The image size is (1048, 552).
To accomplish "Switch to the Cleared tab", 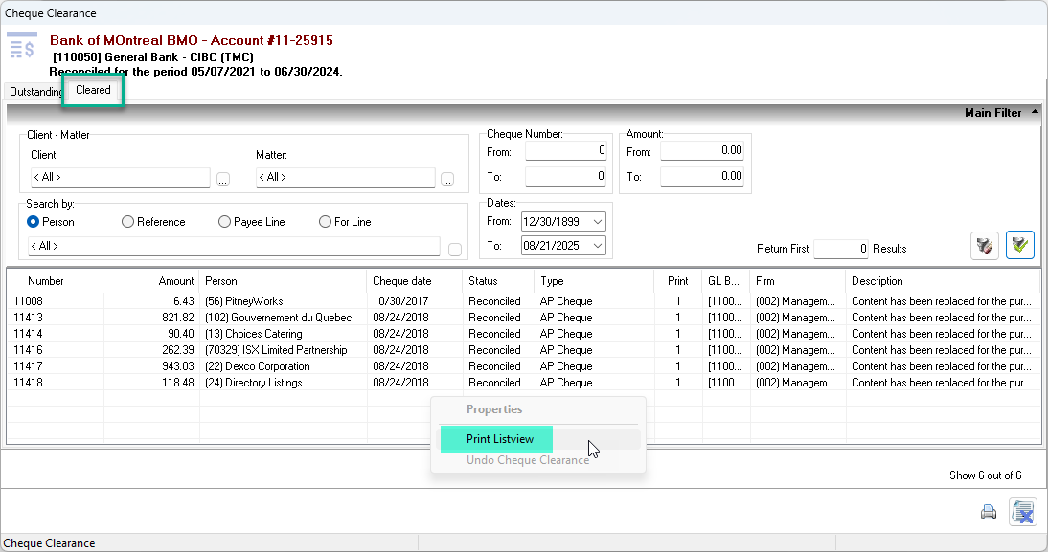I will click(x=93, y=90).
